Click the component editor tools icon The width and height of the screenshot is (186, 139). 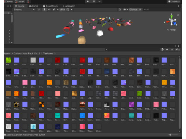120,10
